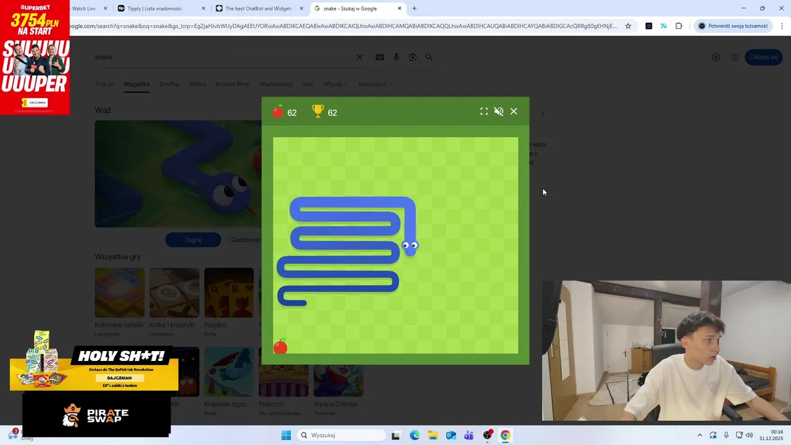Start voice search with the microphone icon
Image resolution: width=791 pixels, height=445 pixels.
coord(396,57)
